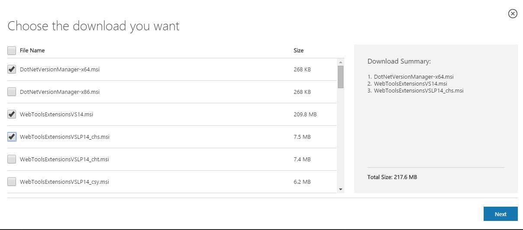Click WebToolsExtensionsVS14.msi in Download Summary
The height and width of the screenshot is (230, 523).
[411, 83]
